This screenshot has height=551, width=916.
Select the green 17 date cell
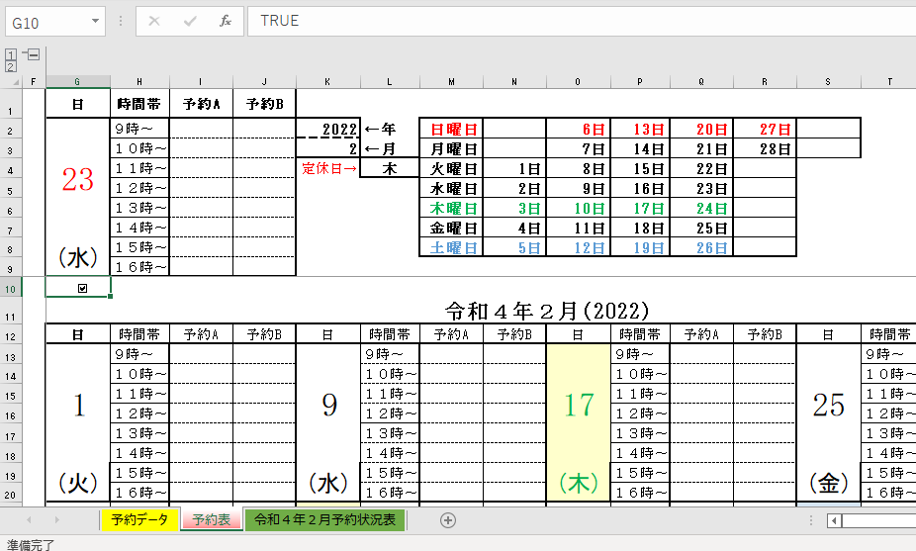coord(579,406)
